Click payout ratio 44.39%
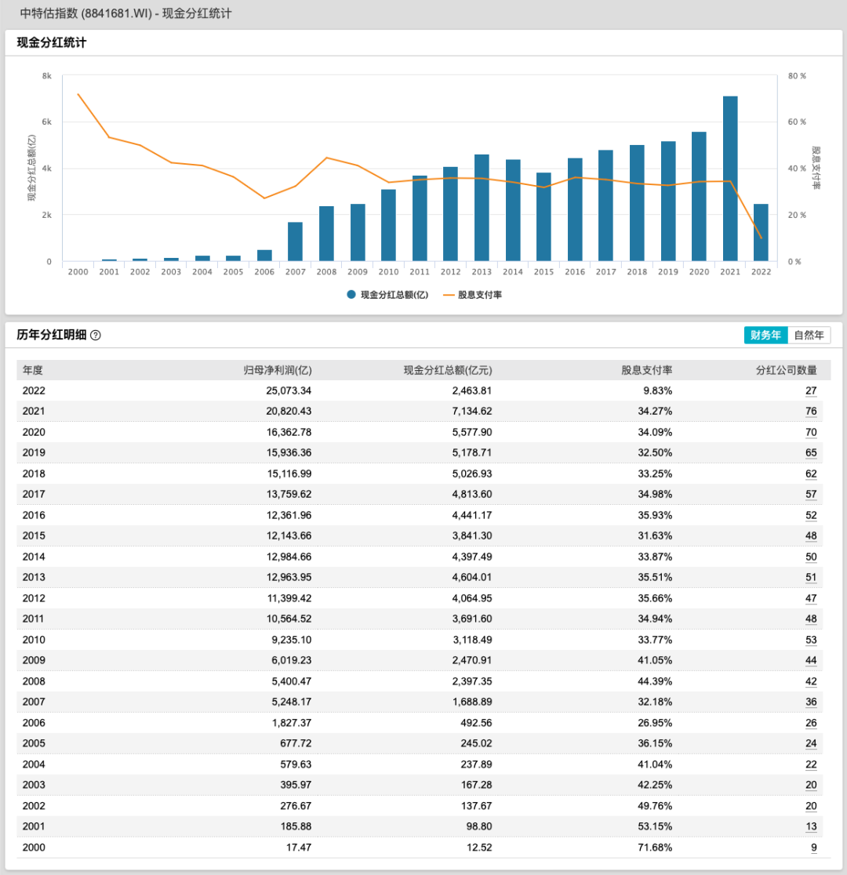 tap(655, 681)
